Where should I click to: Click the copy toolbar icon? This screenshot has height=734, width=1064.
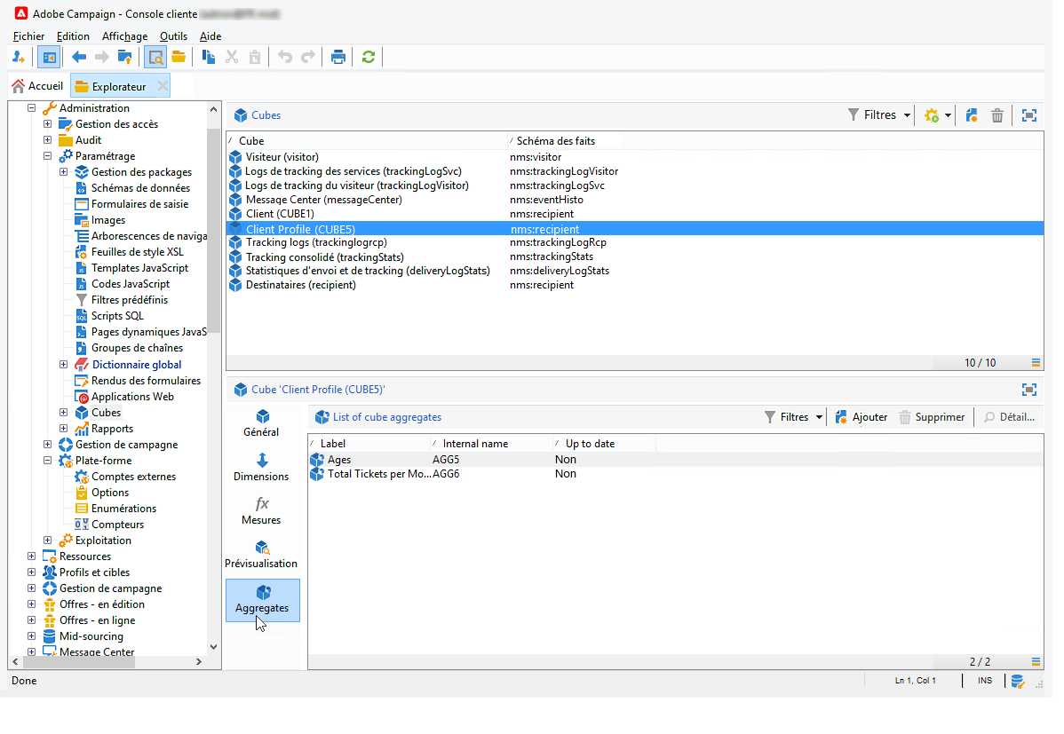(209, 57)
